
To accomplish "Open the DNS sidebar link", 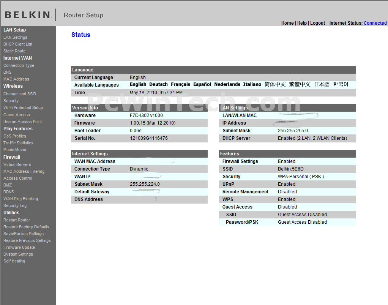I will 8,72.
